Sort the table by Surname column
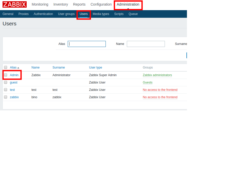The image size is (225, 184). (x=59, y=68)
